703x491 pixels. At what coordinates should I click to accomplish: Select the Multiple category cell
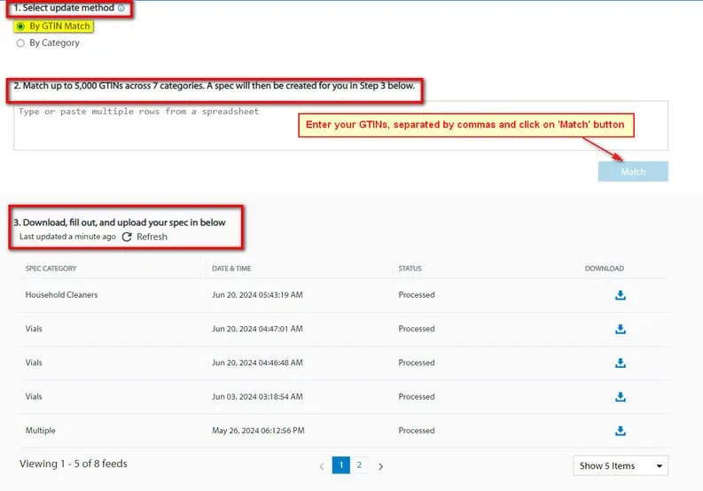(41, 431)
